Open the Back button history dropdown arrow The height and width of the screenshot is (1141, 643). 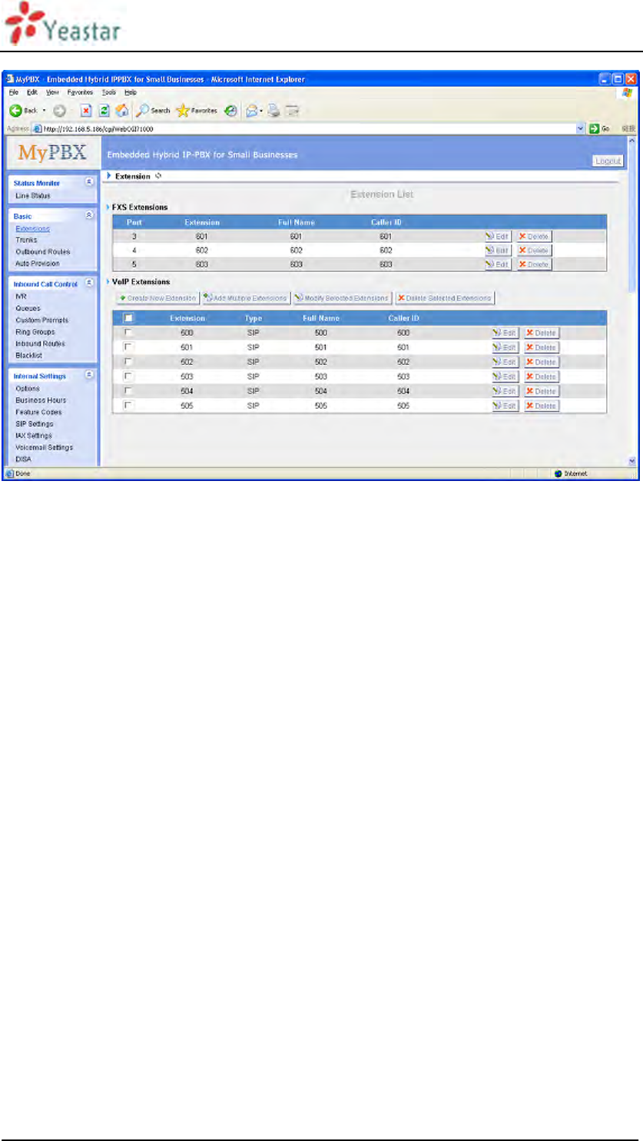coord(44,111)
